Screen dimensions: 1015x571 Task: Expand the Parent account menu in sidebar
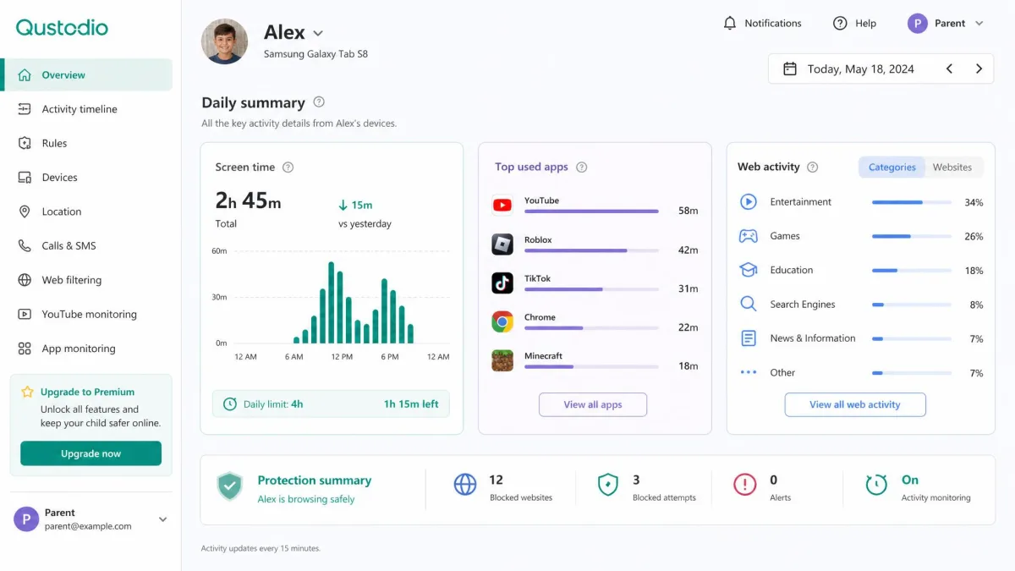click(163, 519)
